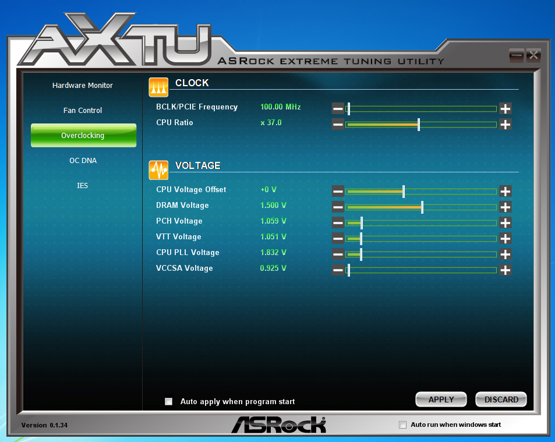Close the AXTU utility window
Viewport: 555px width, 442px height.
click(x=533, y=55)
